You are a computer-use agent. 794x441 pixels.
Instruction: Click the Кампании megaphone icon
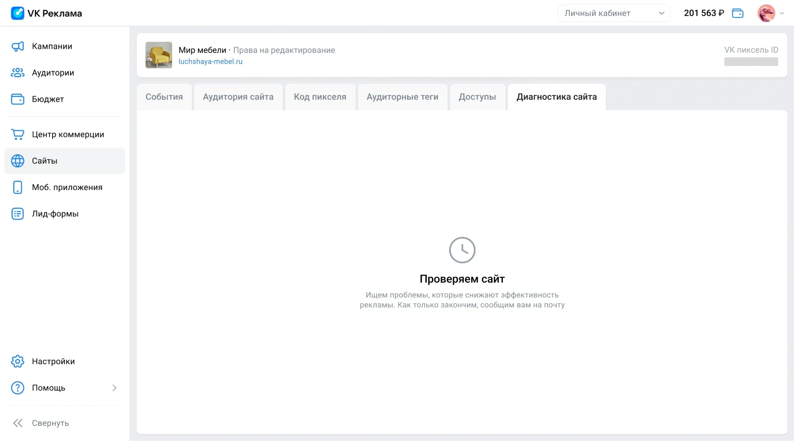click(x=18, y=46)
